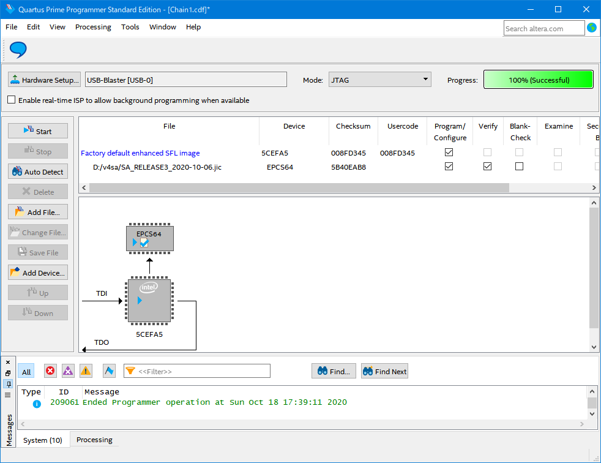Toggle Examine checkbox for EPCS64 row
The height and width of the screenshot is (463, 601).
point(558,167)
